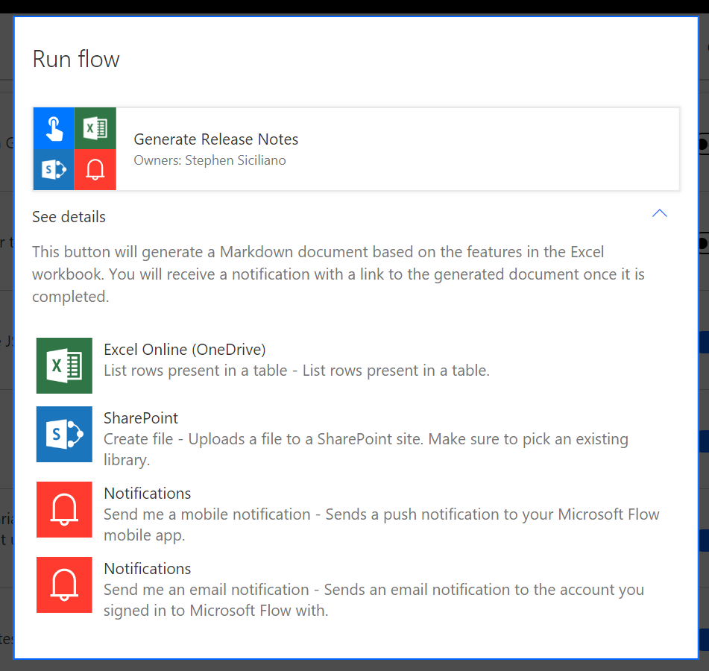
Task: Click the Owners: Stephen Siciliano text
Action: pyautogui.click(x=209, y=160)
